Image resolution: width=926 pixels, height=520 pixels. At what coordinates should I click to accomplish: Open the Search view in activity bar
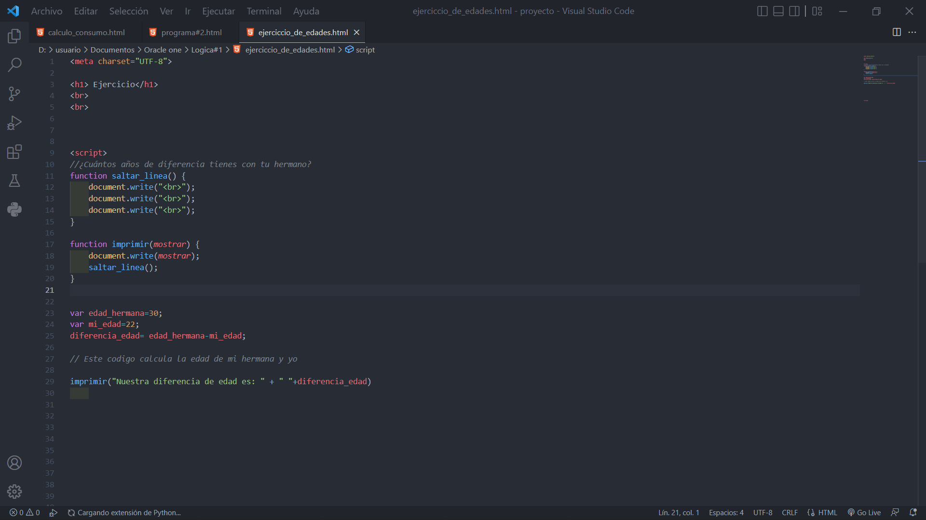pyautogui.click(x=14, y=65)
